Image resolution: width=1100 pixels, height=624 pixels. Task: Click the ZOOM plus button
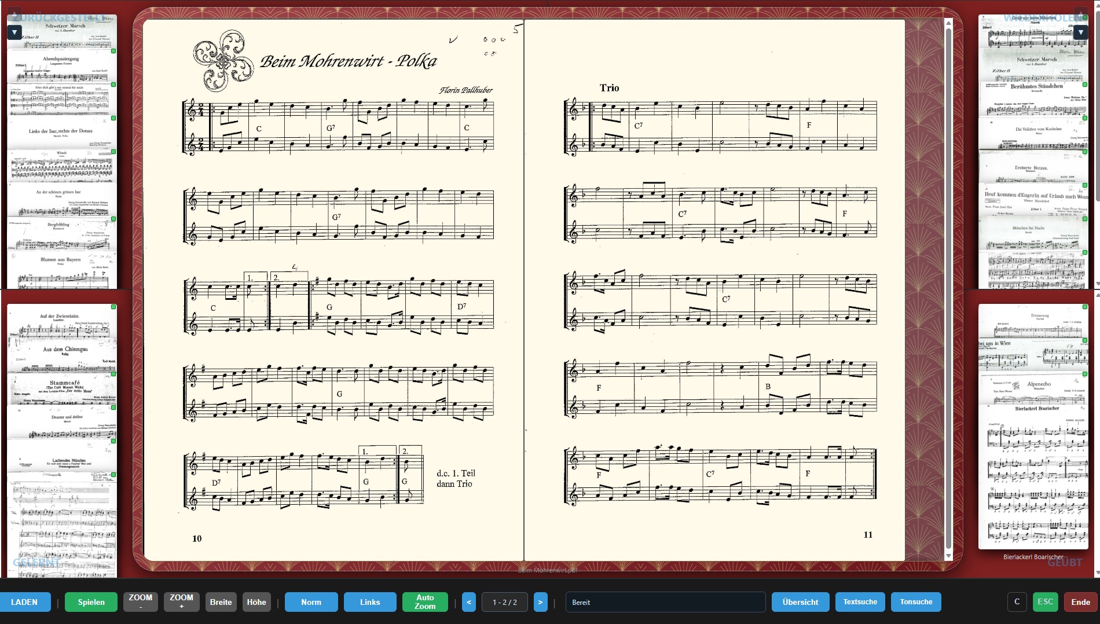click(182, 602)
